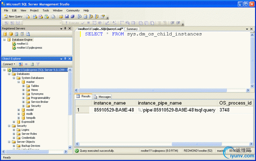
Task: Open the Tools menu
Action: [x=46, y=11]
